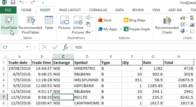
Task: Open Recommended Charts
Action: click(167, 25)
